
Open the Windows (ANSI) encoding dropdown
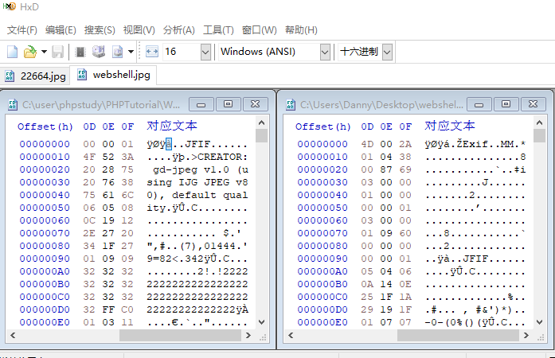[324, 52]
